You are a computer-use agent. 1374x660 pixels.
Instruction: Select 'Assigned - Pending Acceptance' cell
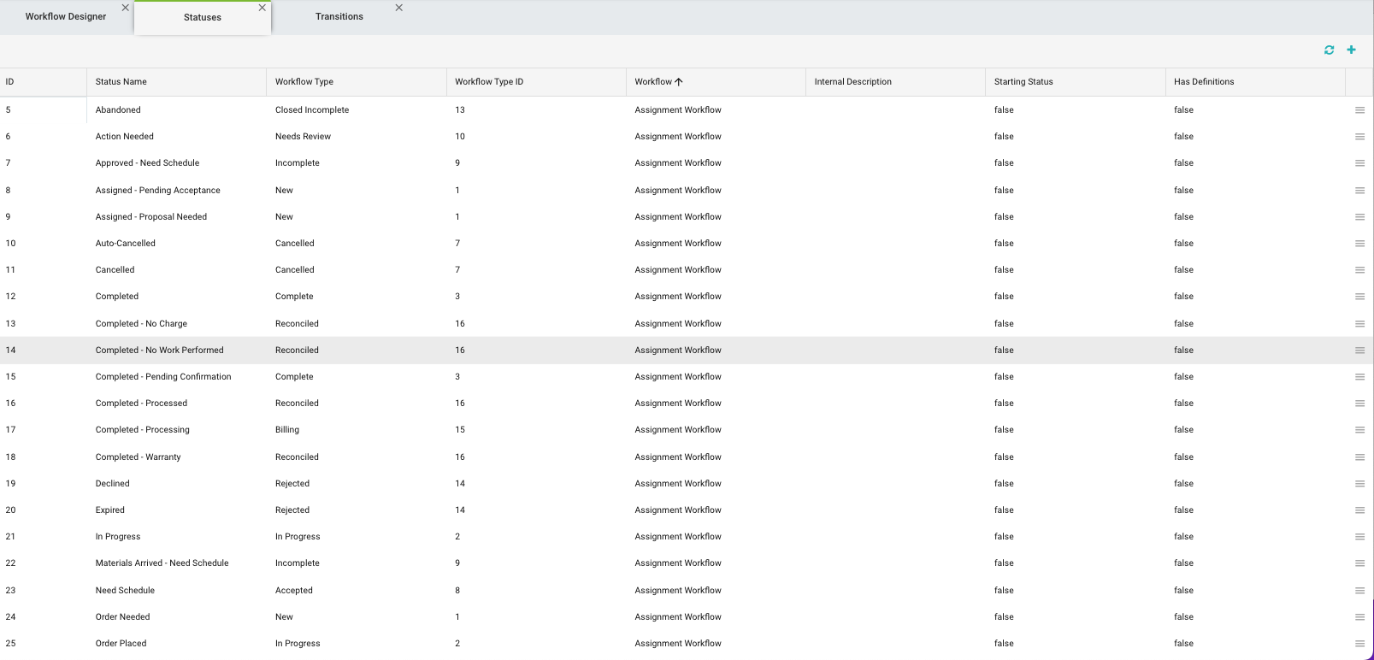(x=176, y=191)
